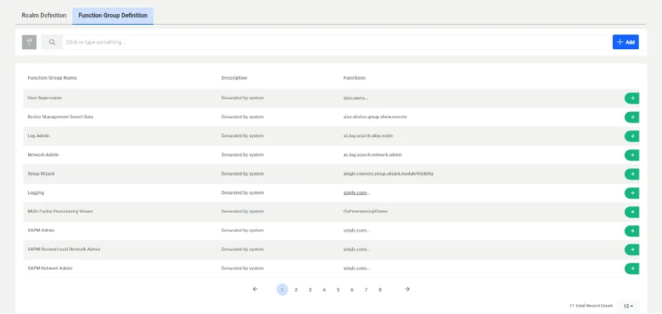Click tfaProvisioningViewer function text

point(366,211)
